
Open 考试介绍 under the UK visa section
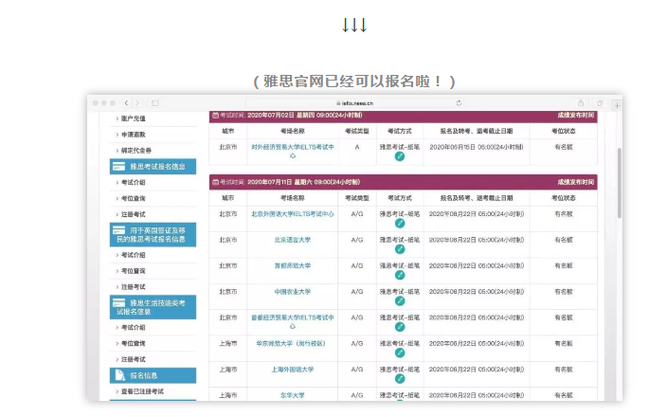(134, 255)
